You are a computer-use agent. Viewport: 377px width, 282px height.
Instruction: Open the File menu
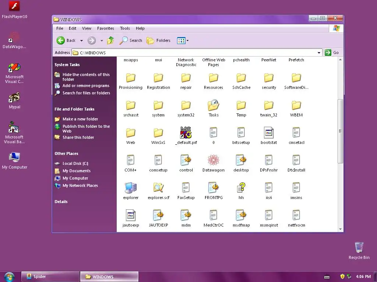click(60, 28)
